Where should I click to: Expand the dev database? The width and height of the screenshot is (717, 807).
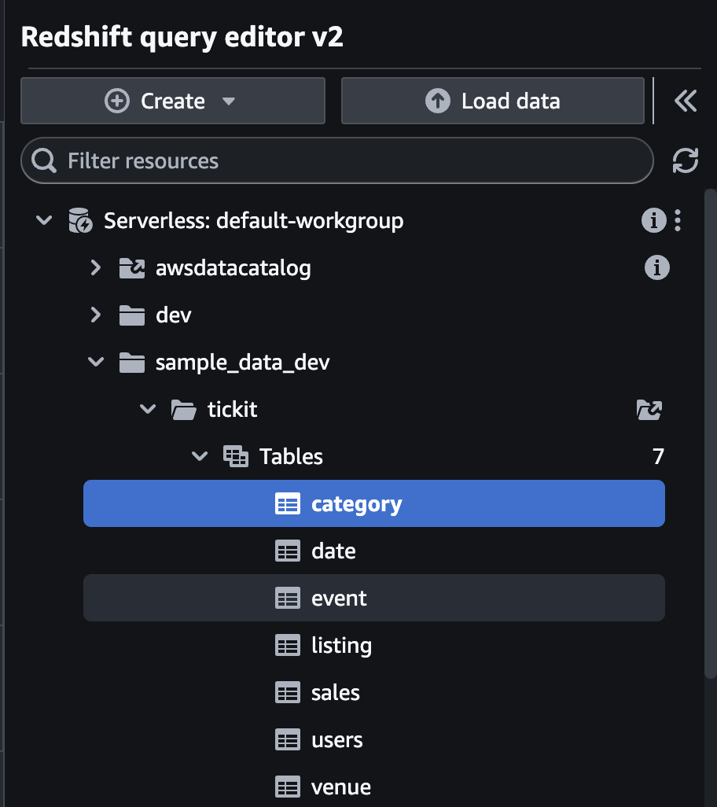96,315
